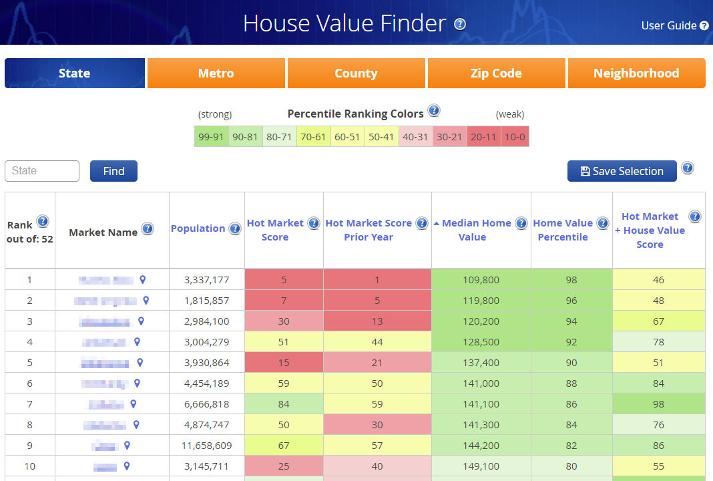
Task: Open help icon for Home Value Percentile column
Action: coord(603,223)
